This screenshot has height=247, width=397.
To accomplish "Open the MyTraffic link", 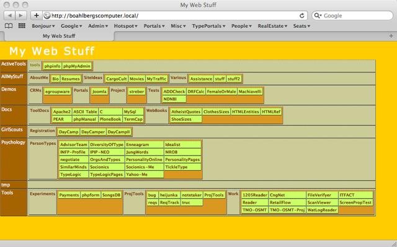I will coord(156,79).
